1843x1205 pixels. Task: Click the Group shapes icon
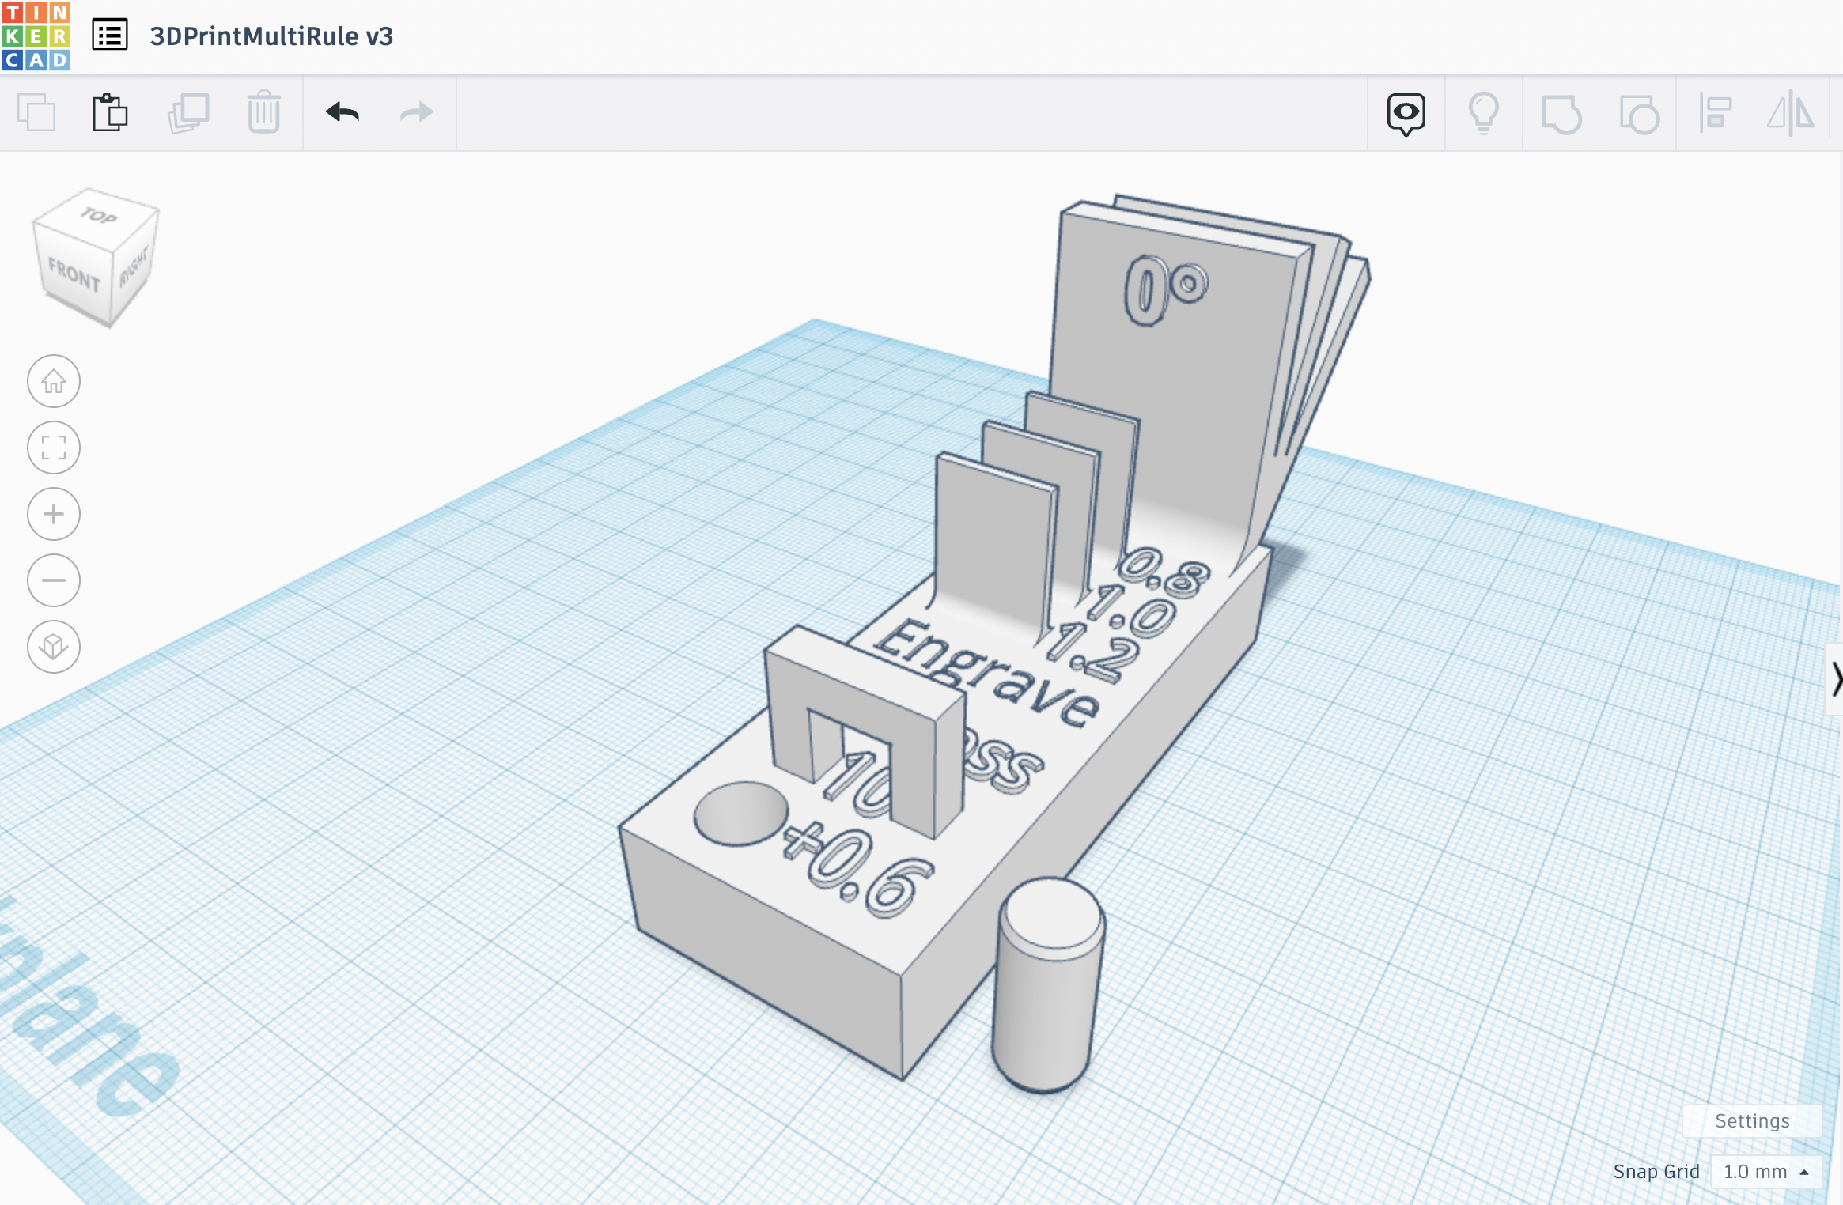(x=1561, y=114)
